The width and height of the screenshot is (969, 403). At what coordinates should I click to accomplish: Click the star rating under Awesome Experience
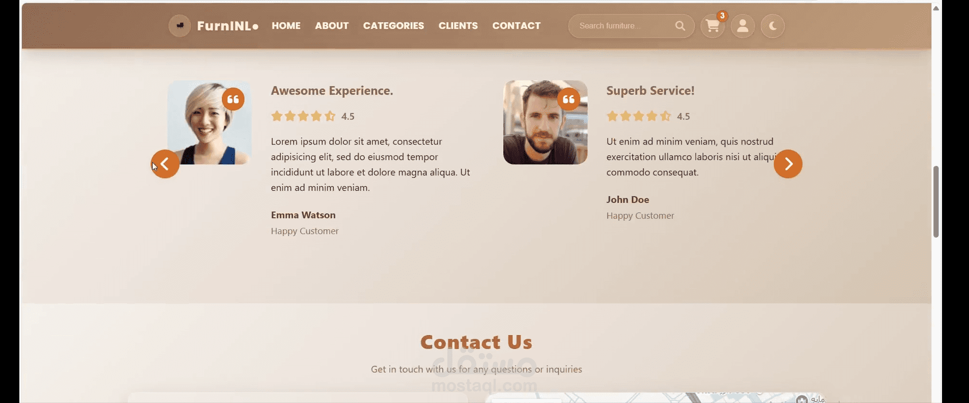click(303, 116)
